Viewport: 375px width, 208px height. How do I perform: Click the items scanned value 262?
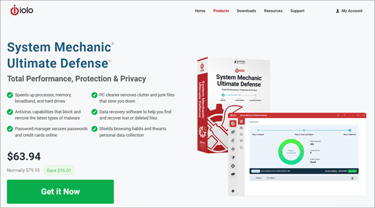pyautogui.click(x=312, y=144)
